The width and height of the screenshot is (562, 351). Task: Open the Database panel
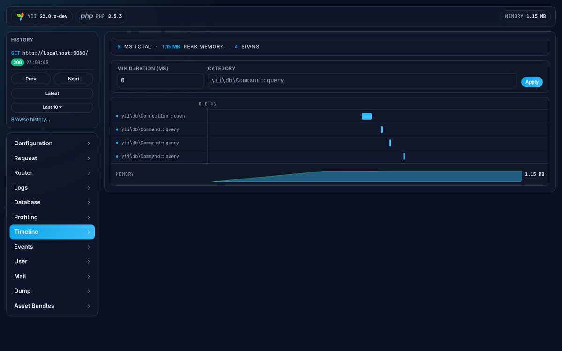(x=52, y=202)
